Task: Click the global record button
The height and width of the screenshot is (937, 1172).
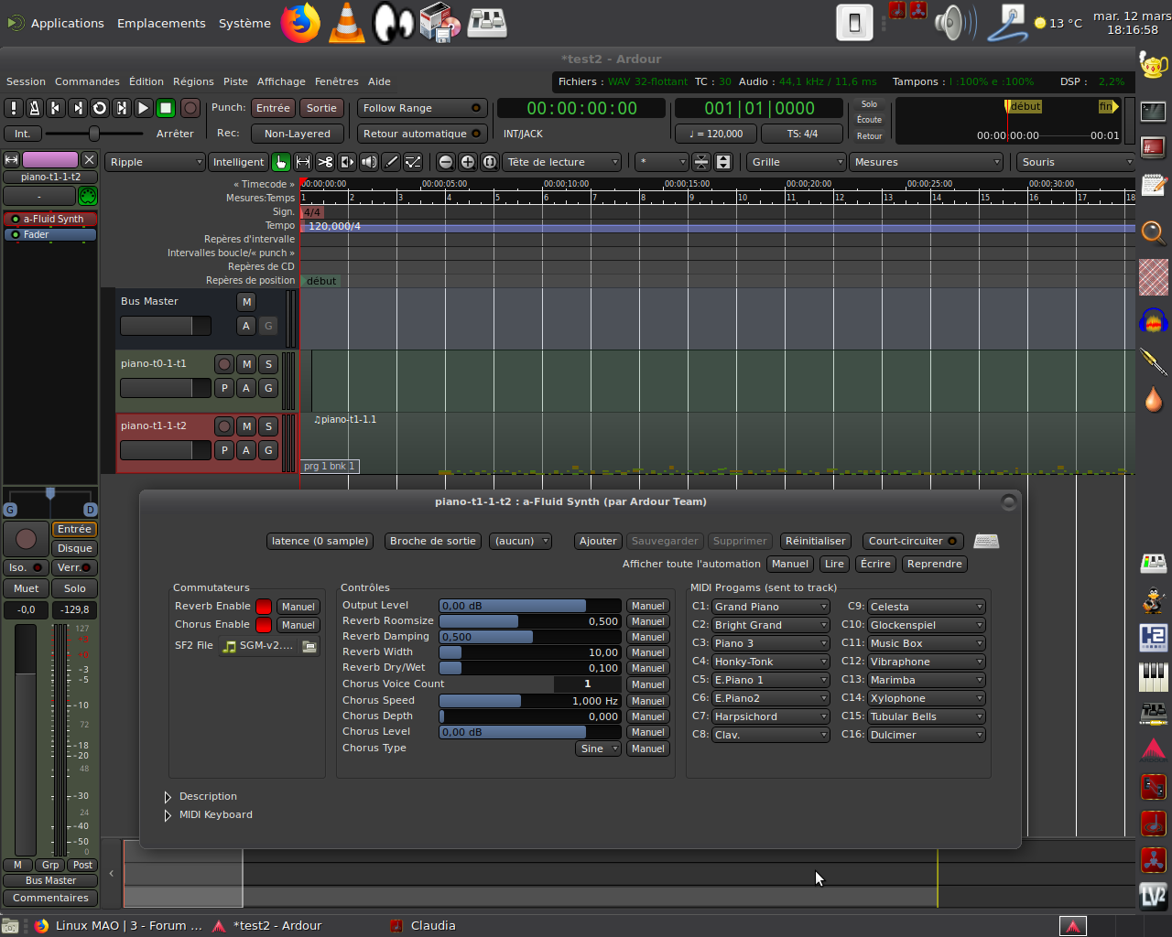Action: pos(190,108)
